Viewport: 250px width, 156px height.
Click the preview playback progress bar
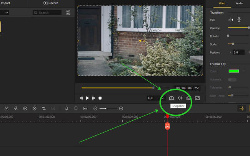(125, 88)
